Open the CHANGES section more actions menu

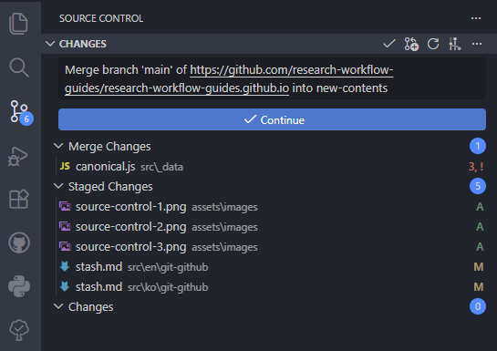pyautogui.click(x=477, y=44)
